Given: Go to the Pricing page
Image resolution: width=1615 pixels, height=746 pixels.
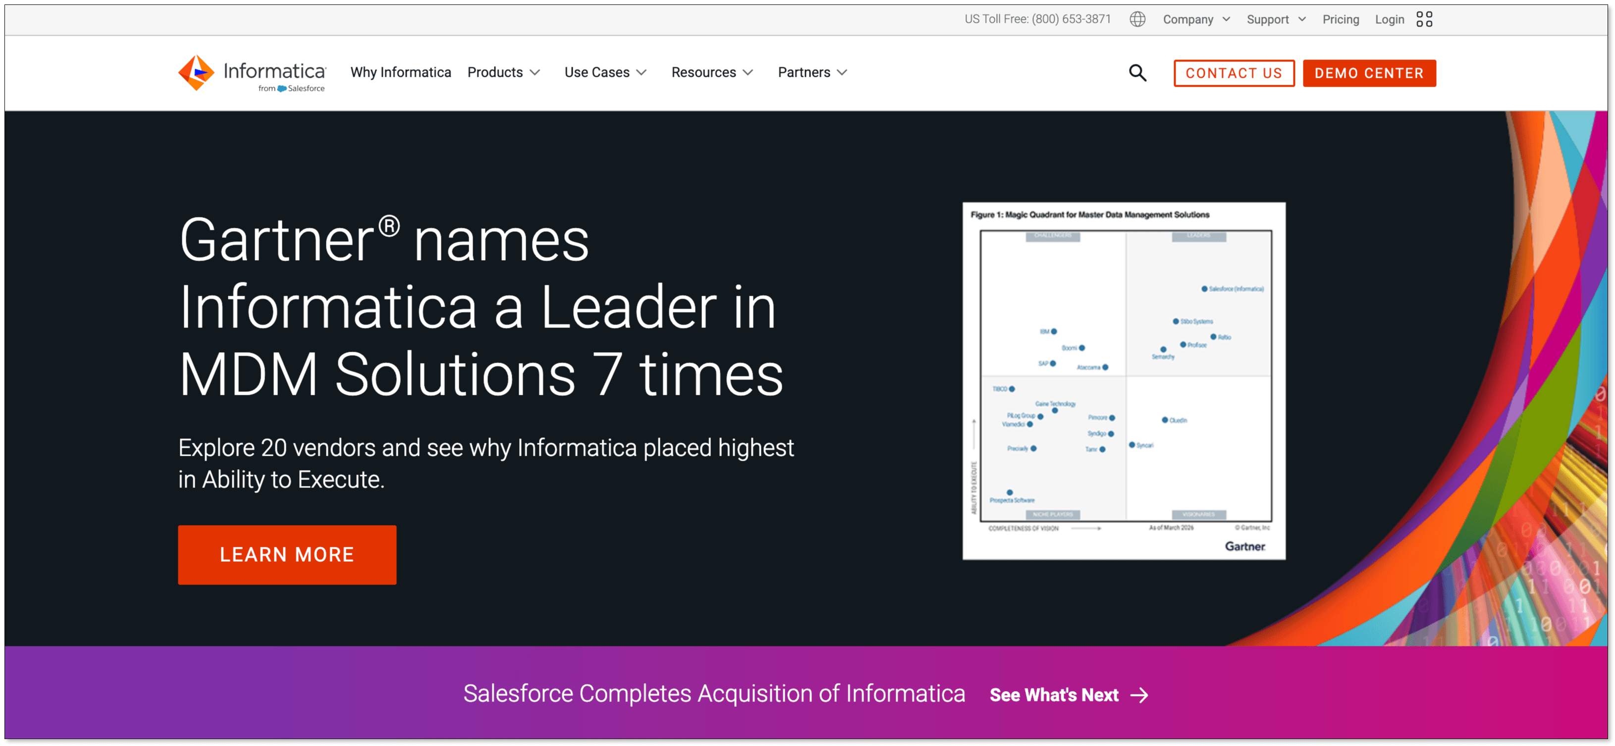Looking at the screenshot, I should coord(1341,19).
